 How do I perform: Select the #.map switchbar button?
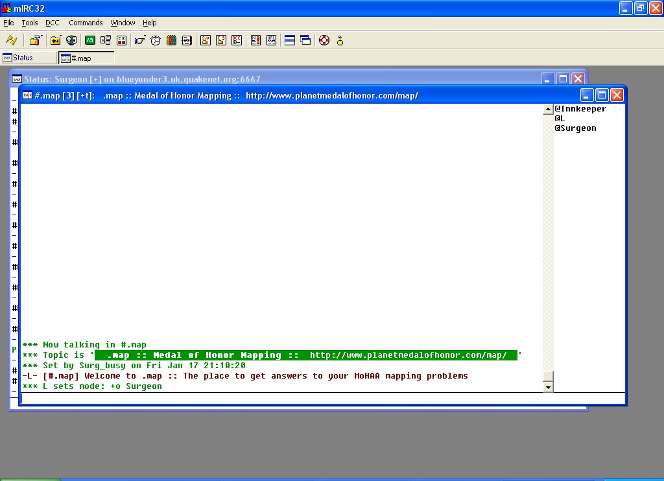click(86, 58)
